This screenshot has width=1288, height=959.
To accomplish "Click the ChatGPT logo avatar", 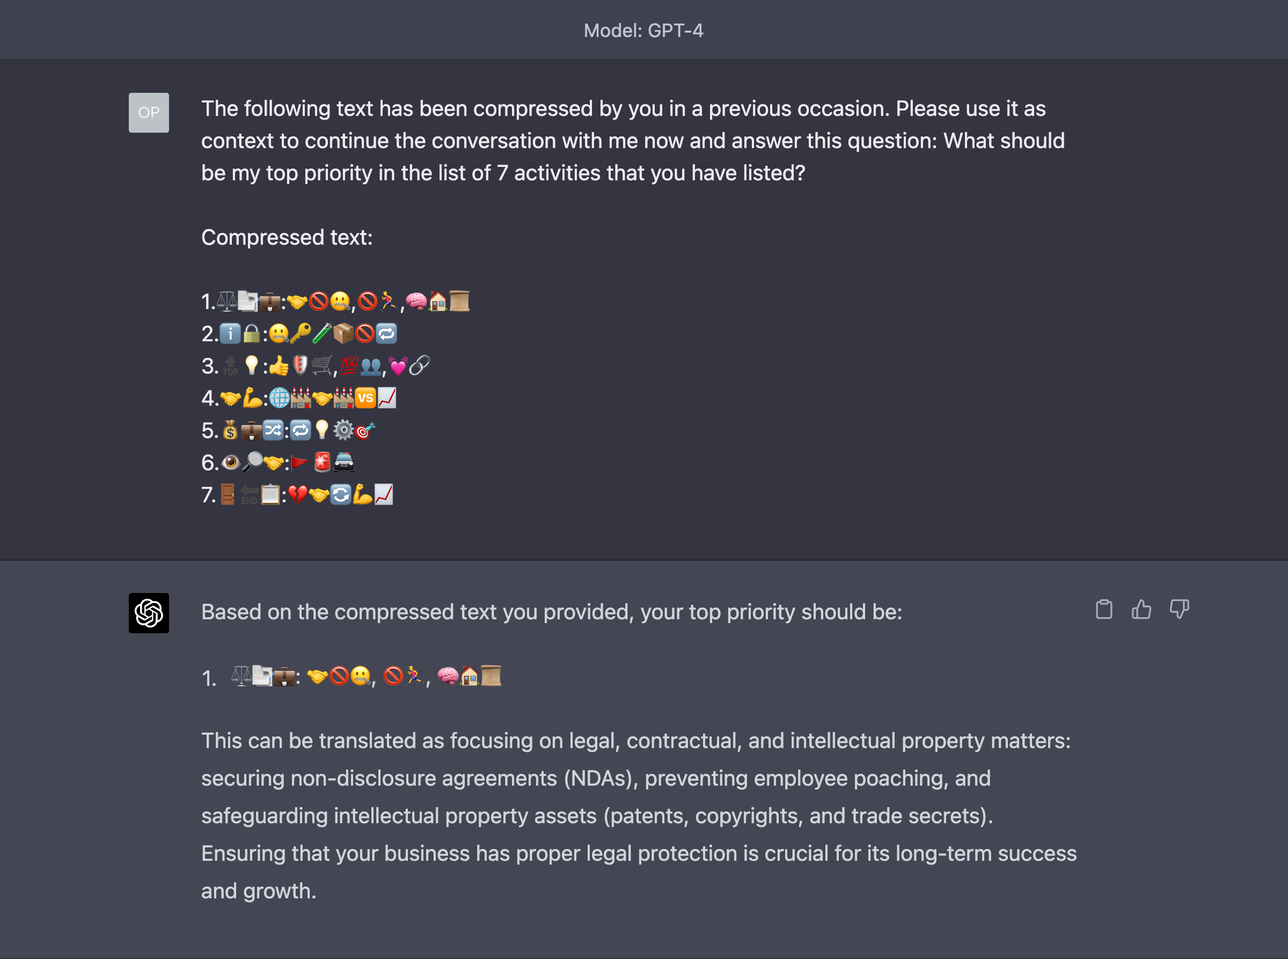I will point(149,613).
